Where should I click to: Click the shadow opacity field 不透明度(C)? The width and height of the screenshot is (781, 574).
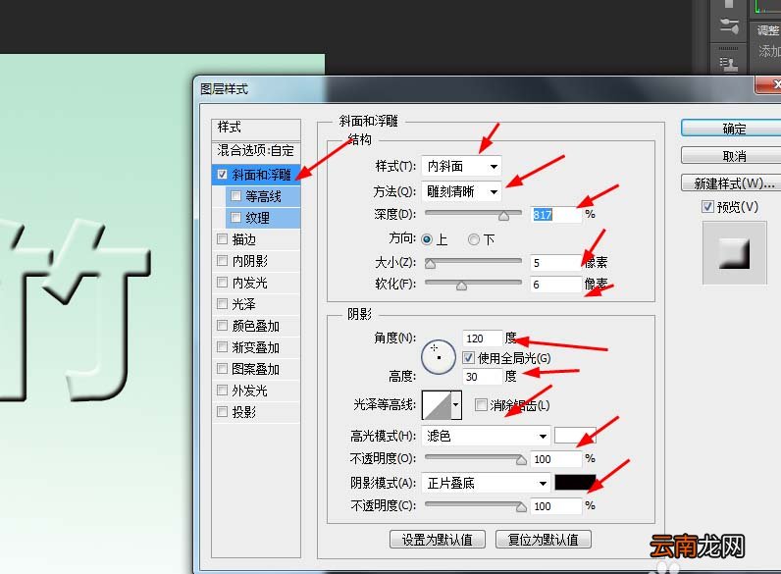(x=556, y=506)
